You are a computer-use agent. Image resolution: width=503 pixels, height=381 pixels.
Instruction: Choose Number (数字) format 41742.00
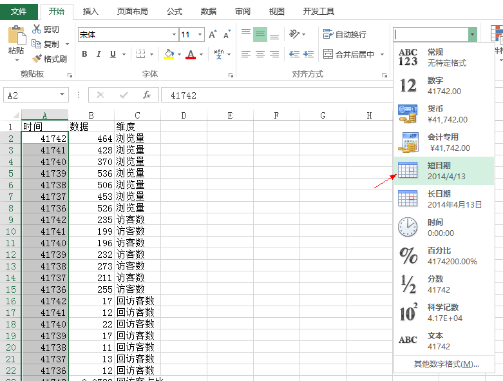pos(444,86)
